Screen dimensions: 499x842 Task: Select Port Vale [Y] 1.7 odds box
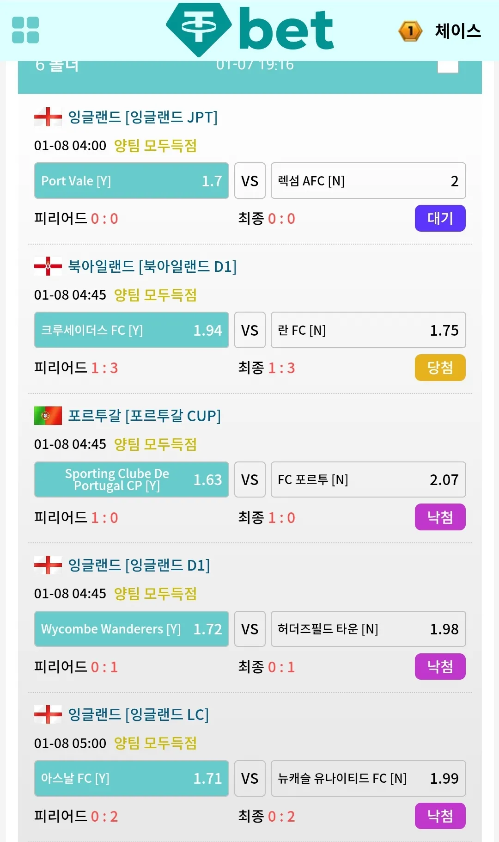tap(132, 181)
